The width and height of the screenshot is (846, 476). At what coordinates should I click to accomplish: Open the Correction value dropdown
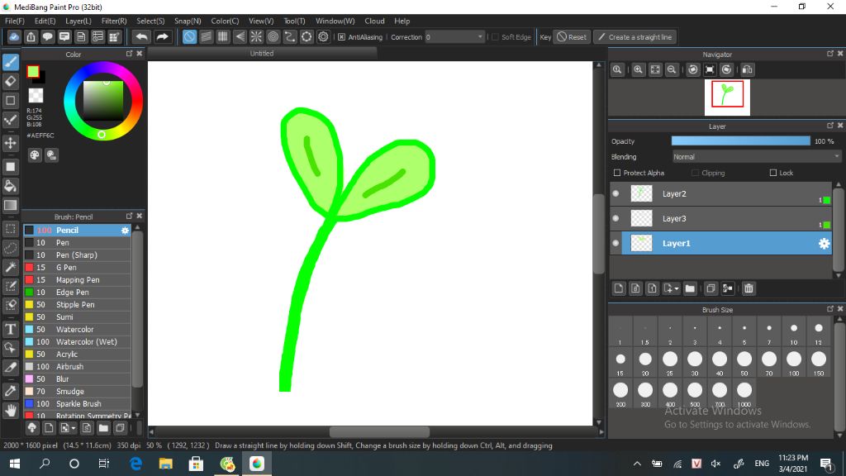click(454, 37)
